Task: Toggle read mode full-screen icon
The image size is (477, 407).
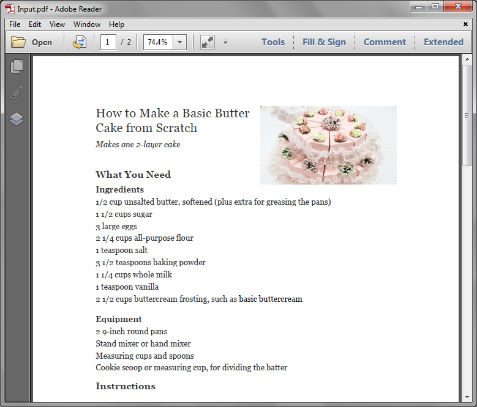Action: (x=208, y=42)
